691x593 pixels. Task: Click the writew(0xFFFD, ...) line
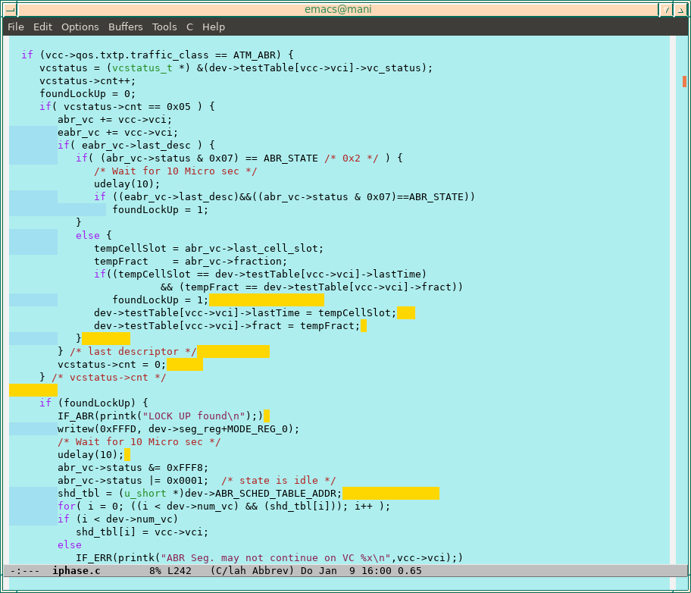[179, 429]
